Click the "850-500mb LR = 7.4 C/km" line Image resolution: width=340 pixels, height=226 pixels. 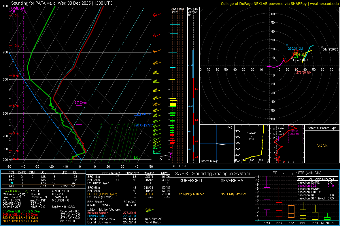click(20, 218)
